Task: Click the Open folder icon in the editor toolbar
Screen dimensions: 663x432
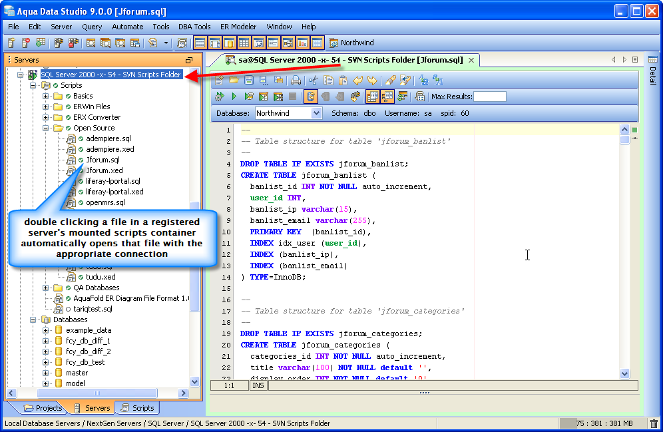Action: (234, 81)
